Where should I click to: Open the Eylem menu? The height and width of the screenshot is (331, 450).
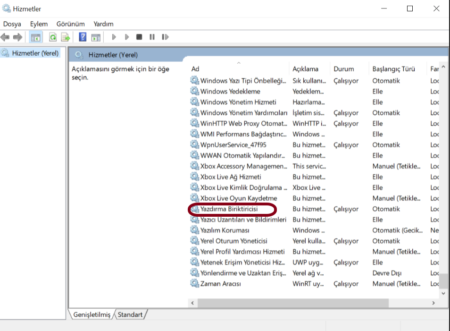pyautogui.click(x=39, y=24)
